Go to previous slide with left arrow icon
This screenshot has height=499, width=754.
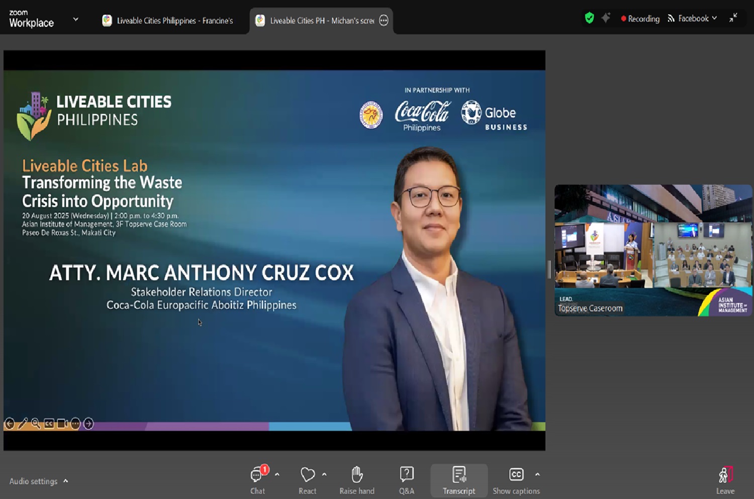click(10, 424)
